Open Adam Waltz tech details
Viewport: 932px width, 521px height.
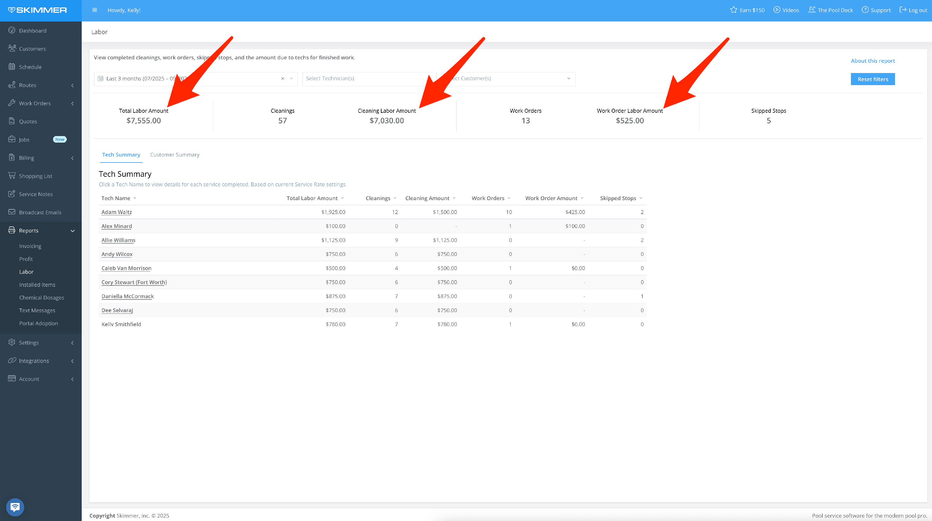[116, 212]
